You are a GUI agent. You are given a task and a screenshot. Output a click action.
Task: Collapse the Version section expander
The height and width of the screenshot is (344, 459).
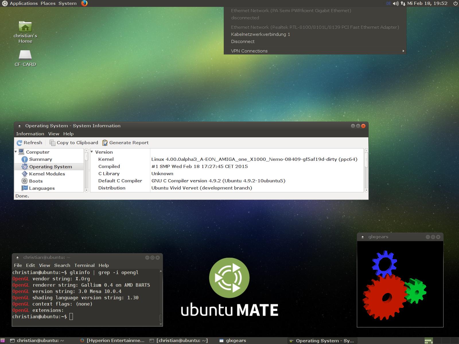[x=92, y=152]
